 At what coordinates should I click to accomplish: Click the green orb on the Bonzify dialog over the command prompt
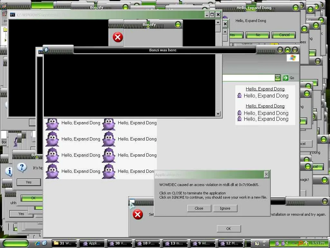[x=178, y=25]
